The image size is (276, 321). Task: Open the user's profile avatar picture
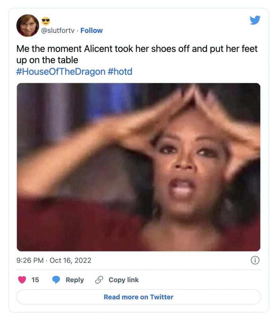click(28, 25)
